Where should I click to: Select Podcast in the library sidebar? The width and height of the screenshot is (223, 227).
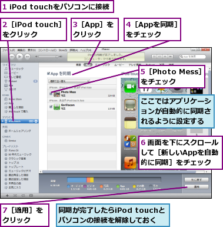(x=11, y=81)
